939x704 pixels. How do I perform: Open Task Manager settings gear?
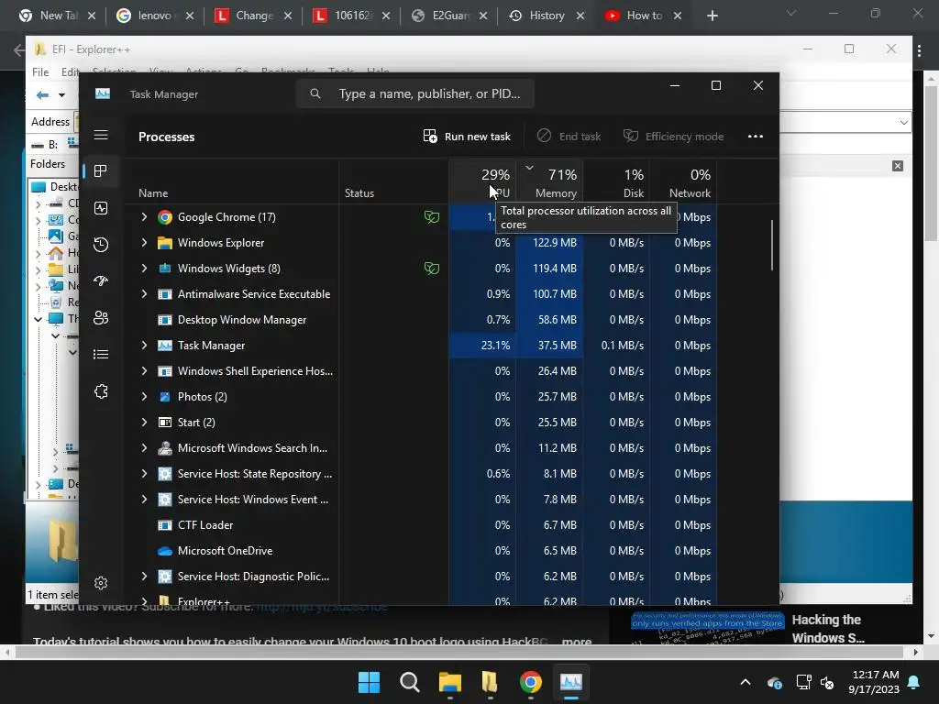[101, 582]
